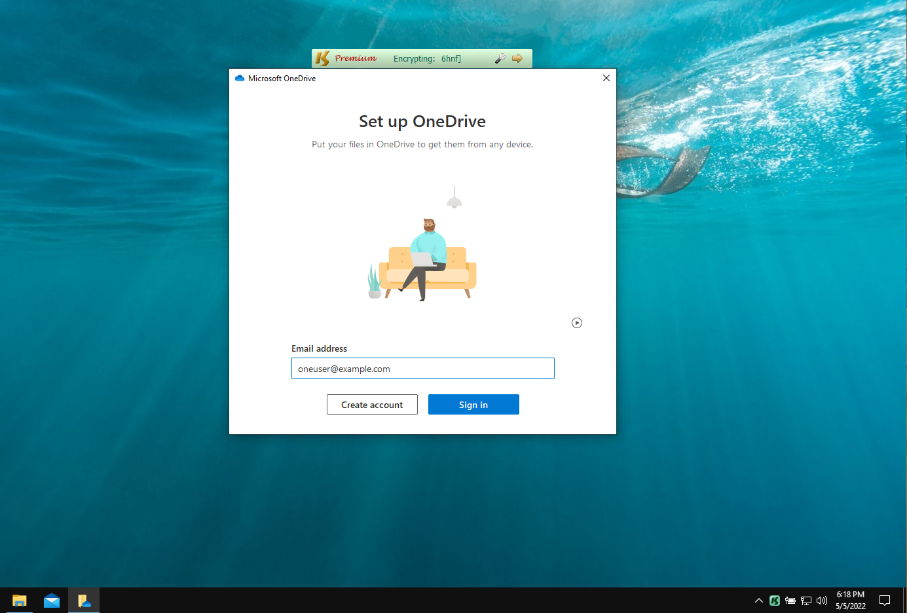Click the Premium label in encryption bar
This screenshot has width=907, height=613.
coord(356,58)
